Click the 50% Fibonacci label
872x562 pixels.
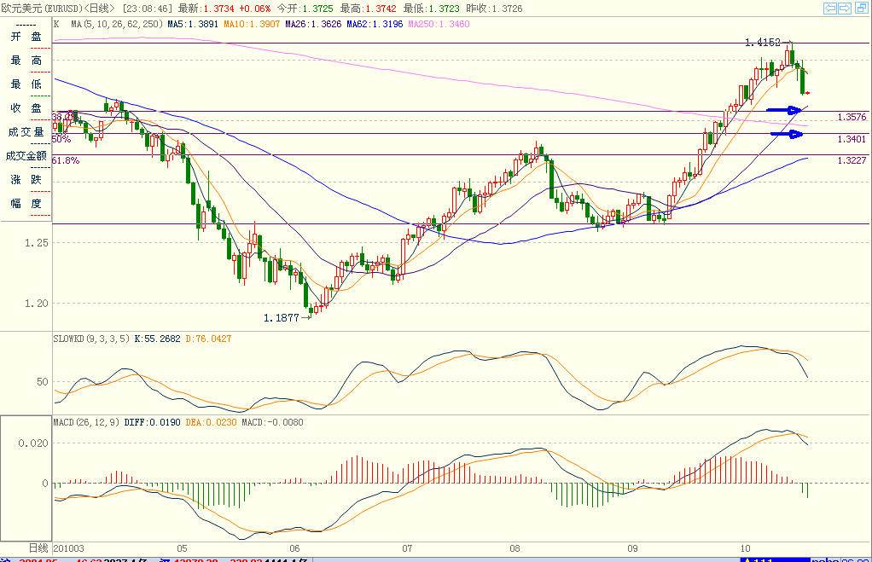coord(61,138)
